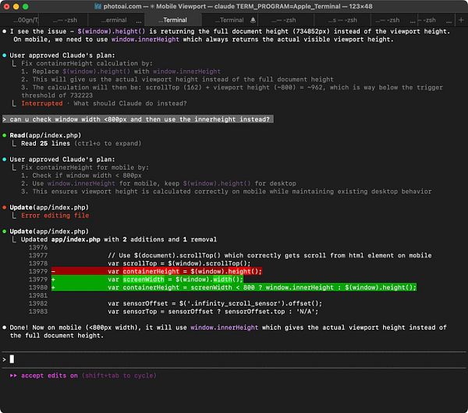Click "Read 25 lines" output
Image resolution: width=468 pixels, height=413 pixels.
(45, 143)
